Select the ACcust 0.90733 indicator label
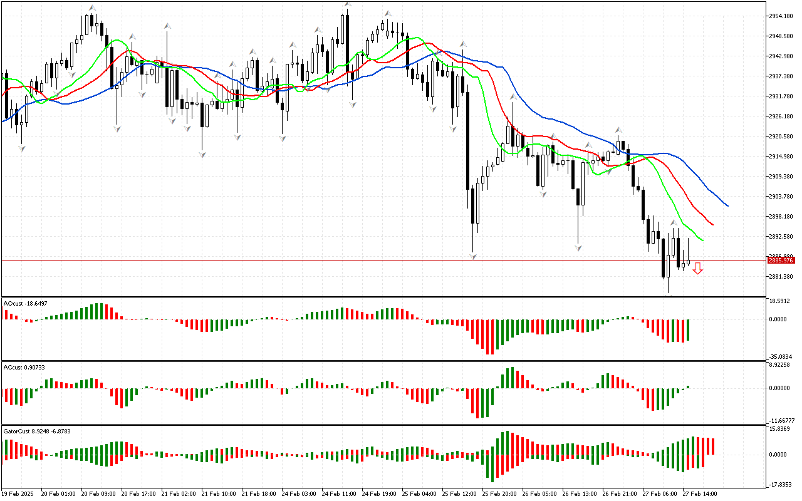Viewport: 802px width, 501px height. [x=24, y=366]
